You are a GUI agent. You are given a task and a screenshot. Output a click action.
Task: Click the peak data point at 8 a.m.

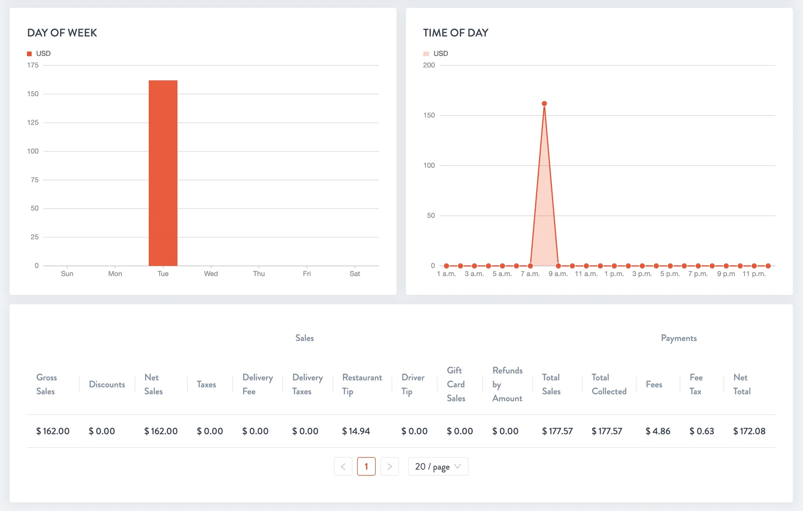[544, 104]
